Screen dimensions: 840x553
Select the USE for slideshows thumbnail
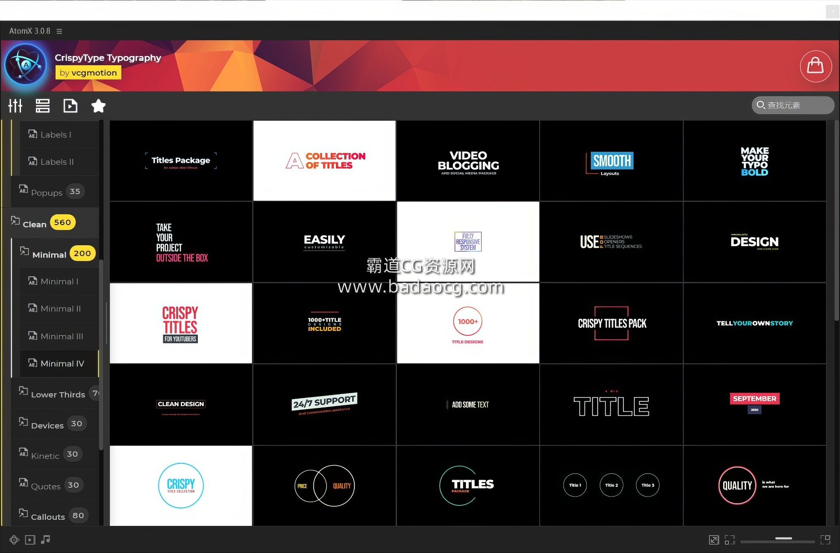611,242
